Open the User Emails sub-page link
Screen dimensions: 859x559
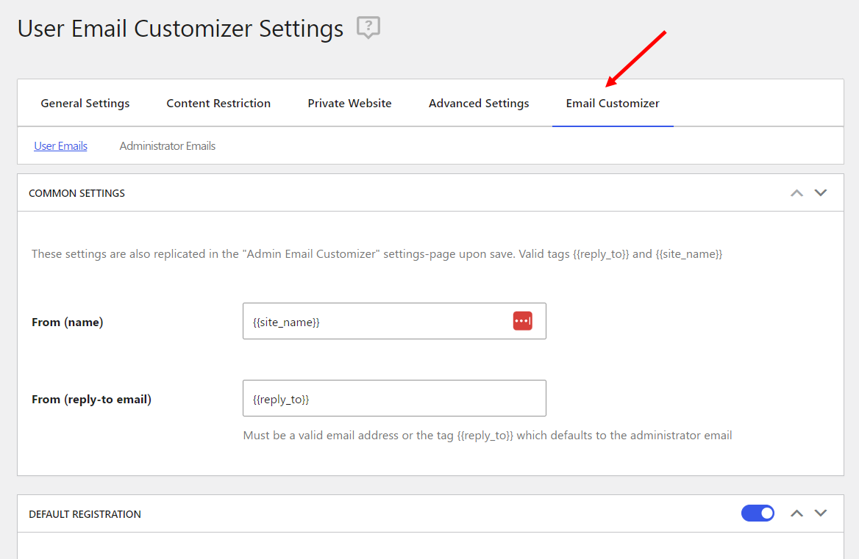point(60,146)
